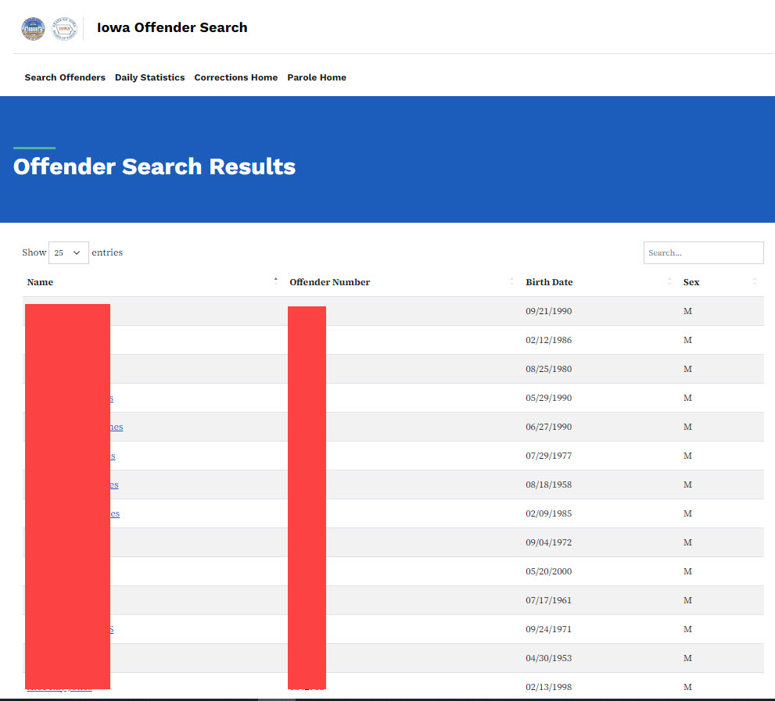Click the Iowa Offender Search title
775x701 pixels.
172,27
